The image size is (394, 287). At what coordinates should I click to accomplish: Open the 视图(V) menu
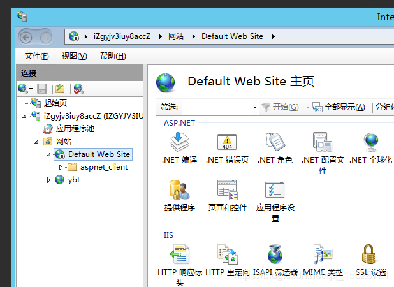click(x=75, y=55)
